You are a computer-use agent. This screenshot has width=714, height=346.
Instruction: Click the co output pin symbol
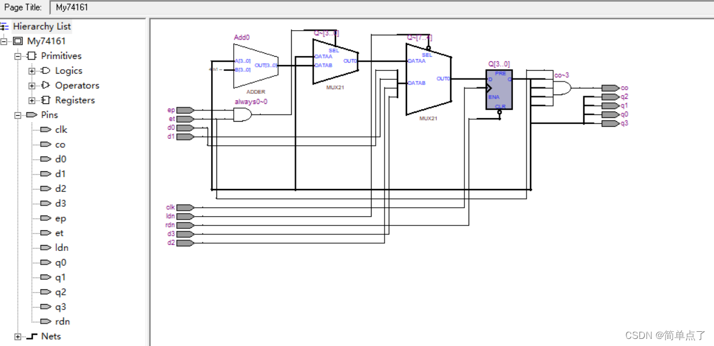610,88
